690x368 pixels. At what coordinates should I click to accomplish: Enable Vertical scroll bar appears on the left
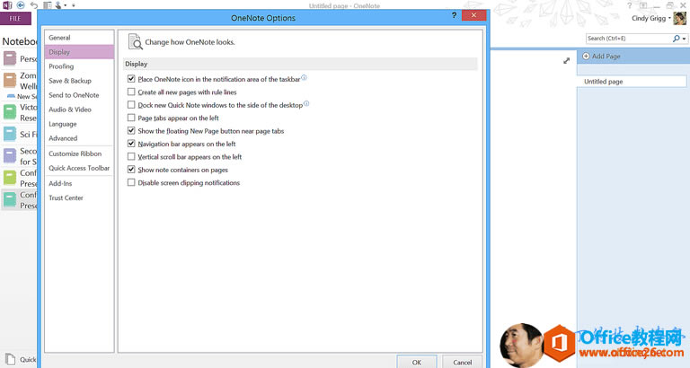click(x=131, y=156)
